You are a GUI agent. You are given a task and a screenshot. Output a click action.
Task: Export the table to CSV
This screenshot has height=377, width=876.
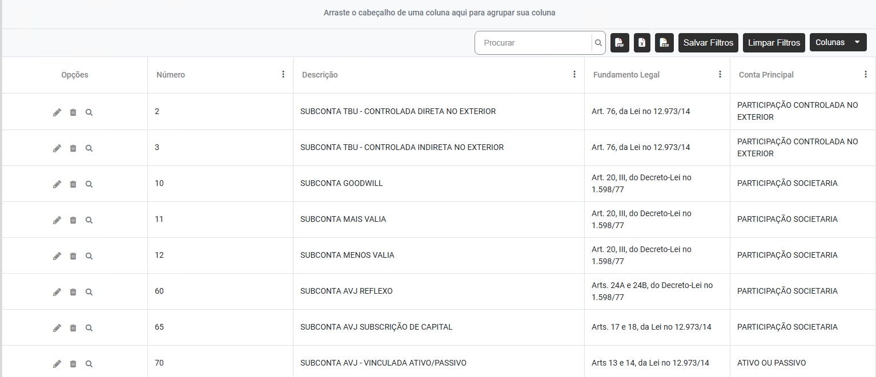pyautogui.click(x=664, y=43)
